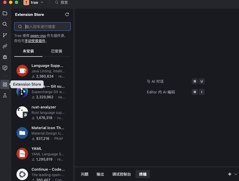Click the 1,295,819 download count
The height and width of the screenshot is (181, 239).
(44, 159)
